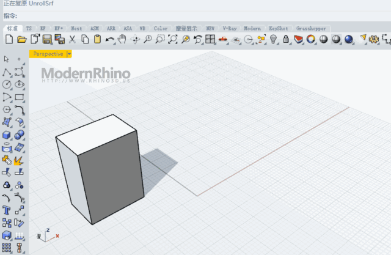Create a new file with New icon
The height and width of the screenshot is (255, 391).
tap(9, 39)
